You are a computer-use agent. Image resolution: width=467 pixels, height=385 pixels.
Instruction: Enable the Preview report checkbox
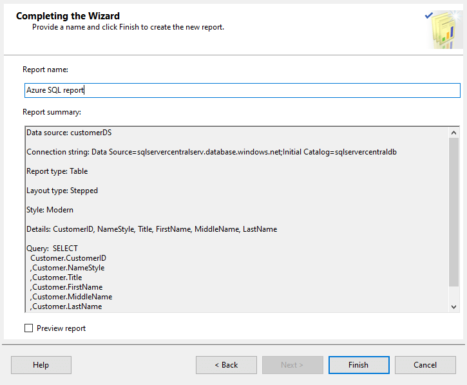click(28, 328)
